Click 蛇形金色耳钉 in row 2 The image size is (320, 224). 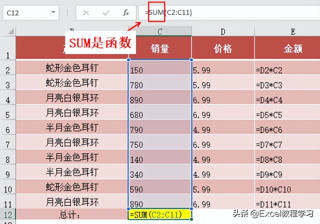click(x=72, y=68)
